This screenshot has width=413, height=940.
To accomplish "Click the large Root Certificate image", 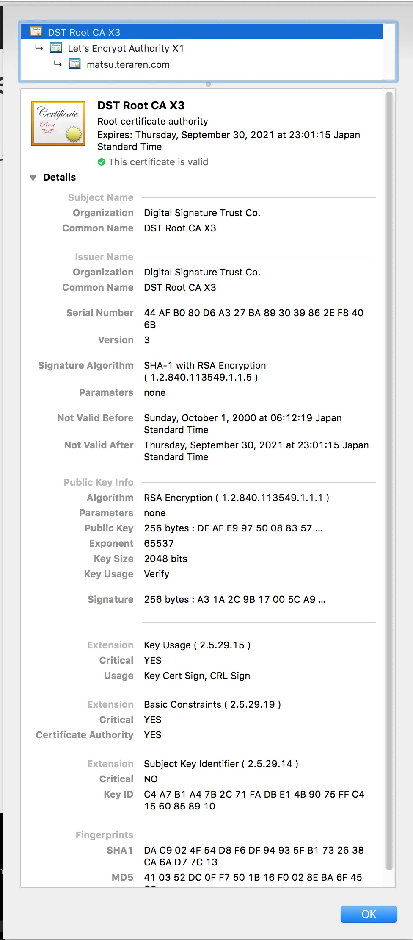I will (58, 123).
